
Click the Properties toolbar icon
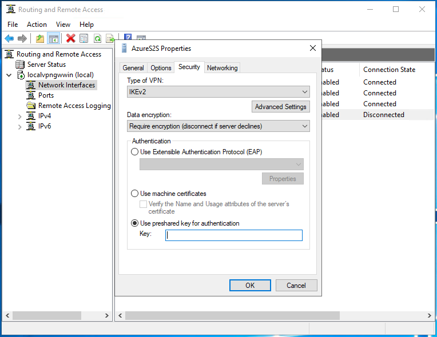point(84,38)
